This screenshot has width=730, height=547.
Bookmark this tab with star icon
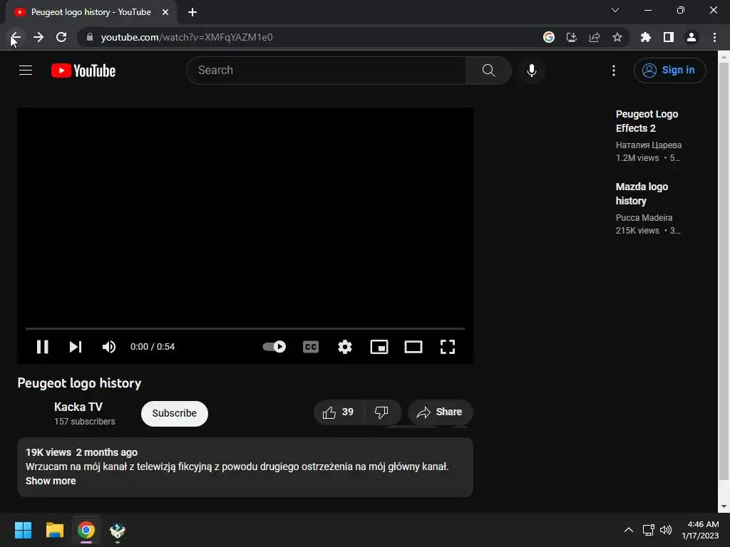pos(617,37)
